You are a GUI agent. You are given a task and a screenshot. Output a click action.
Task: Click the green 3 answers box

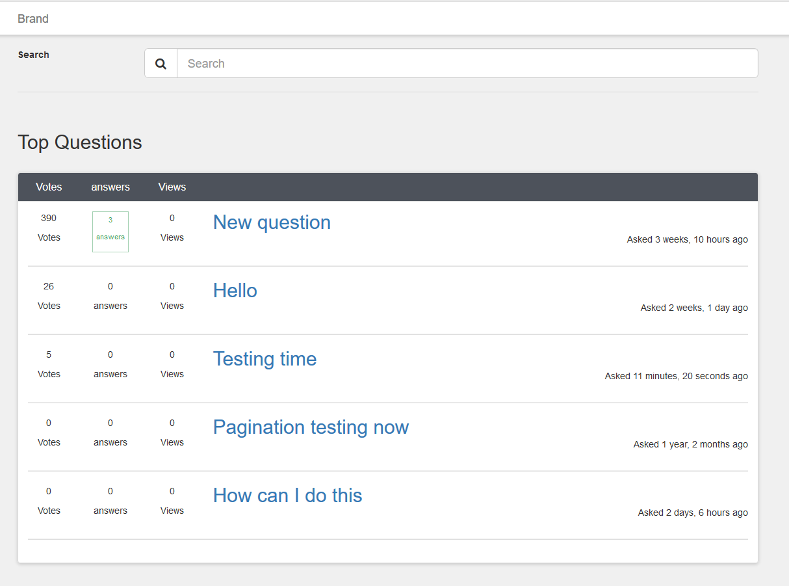(x=110, y=232)
